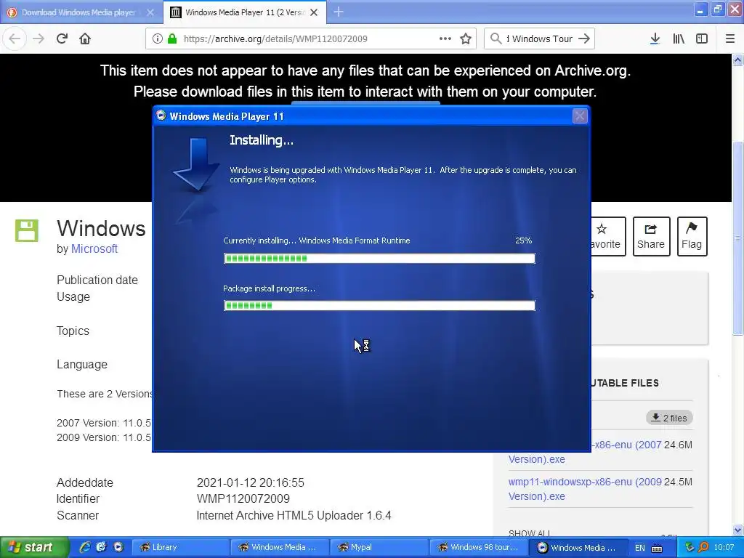Screen dimensions: 744x558
Task: Click the second quick launch browser icon
Action: pos(102,547)
